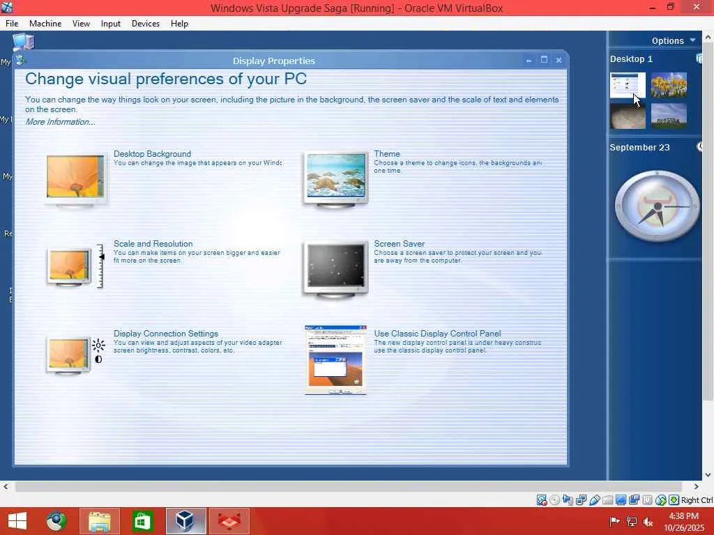
Task: Click the More Information link
Action: pos(60,121)
